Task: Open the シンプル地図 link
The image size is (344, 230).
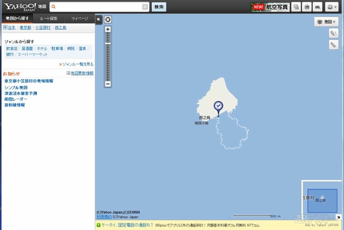Action: [16, 88]
